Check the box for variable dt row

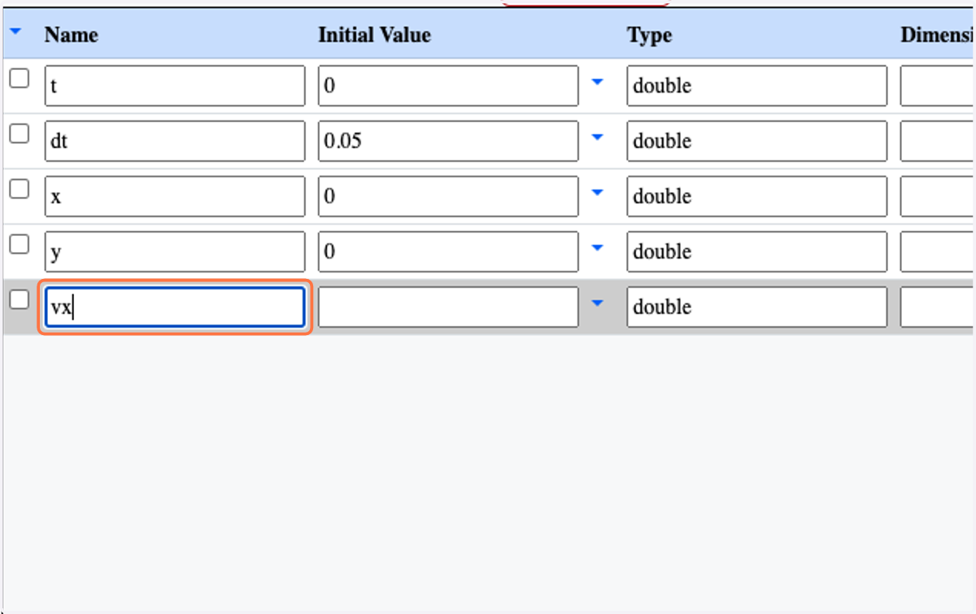[x=19, y=133]
